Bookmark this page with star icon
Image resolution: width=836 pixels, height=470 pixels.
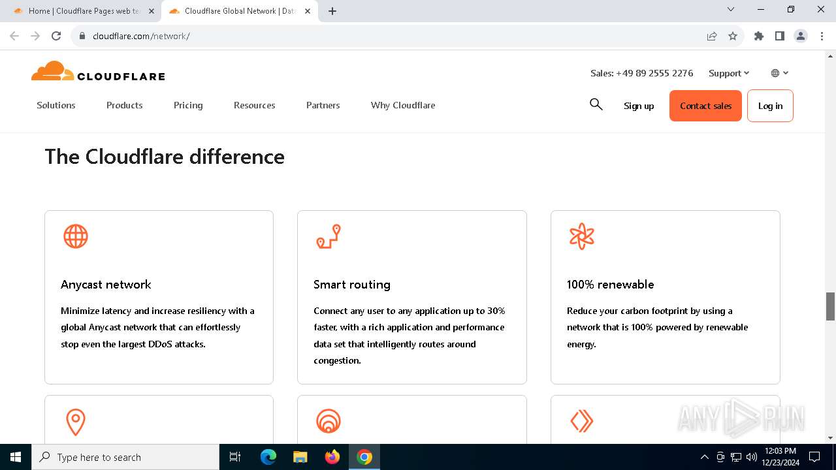coord(733,36)
